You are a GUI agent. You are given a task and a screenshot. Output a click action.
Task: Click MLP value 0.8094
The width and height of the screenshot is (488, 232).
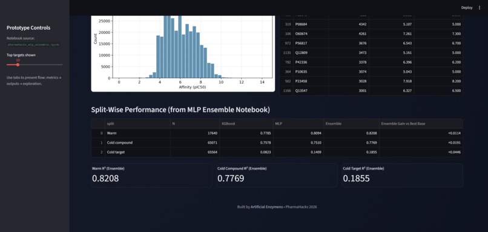[298, 133]
